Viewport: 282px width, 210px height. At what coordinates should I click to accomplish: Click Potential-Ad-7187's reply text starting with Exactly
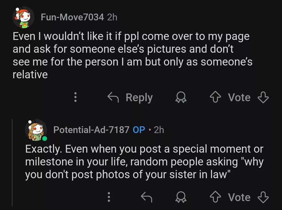tap(144, 162)
